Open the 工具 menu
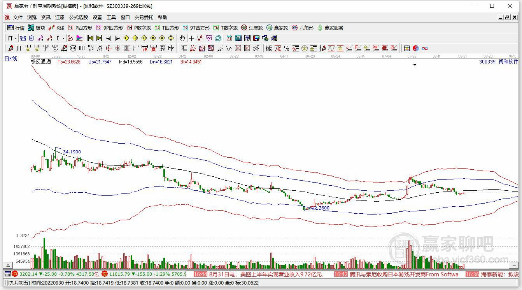The image size is (522, 290). pos(111,18)
